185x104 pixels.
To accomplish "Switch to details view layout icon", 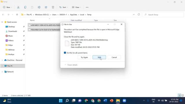I will [x=180, y=95].
